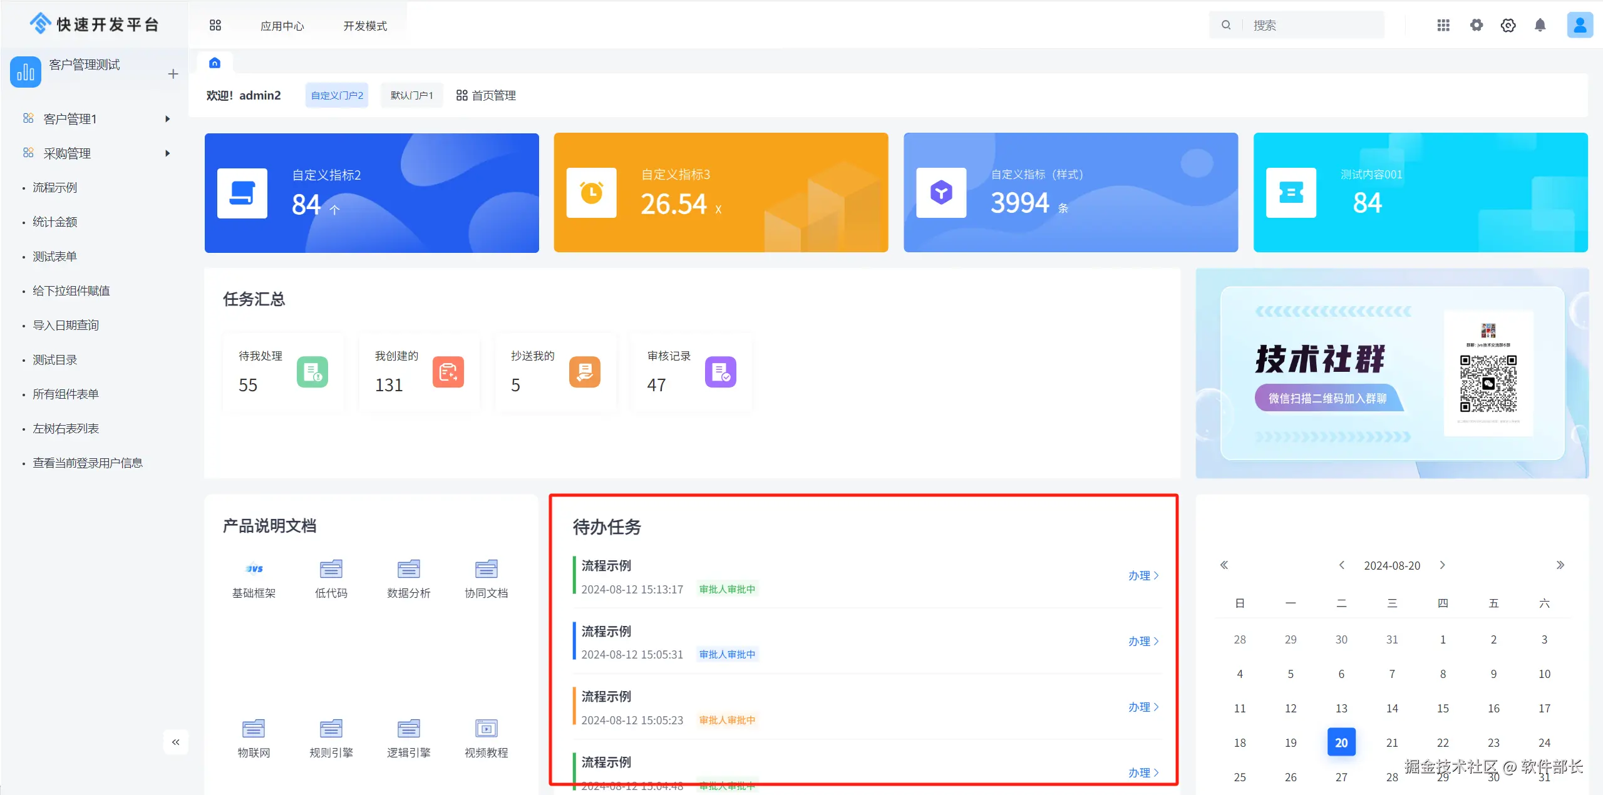Switch to 开发模式 tab
1603x795 pixels.
pyautogui.click(x=365, y=26)
